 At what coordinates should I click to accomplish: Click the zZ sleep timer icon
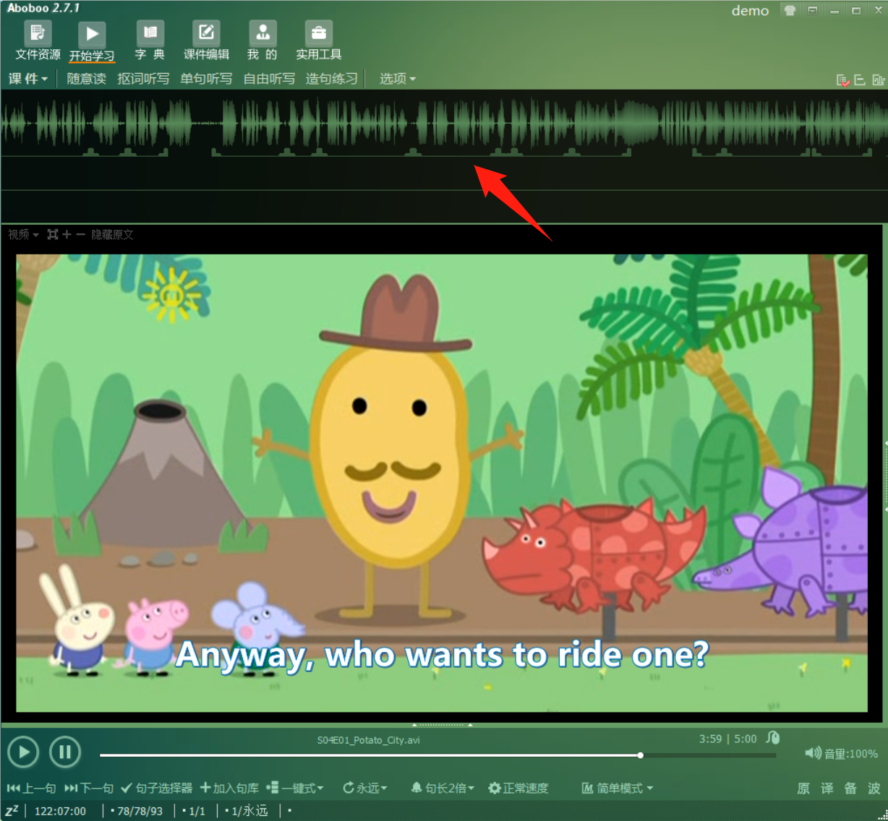click(x=12, y=810)
